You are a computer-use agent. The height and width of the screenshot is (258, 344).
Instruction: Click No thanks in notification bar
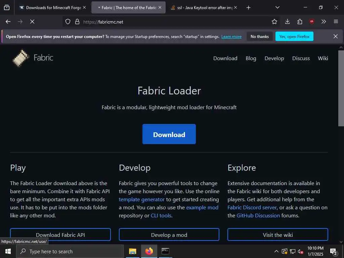click(260, 36)
